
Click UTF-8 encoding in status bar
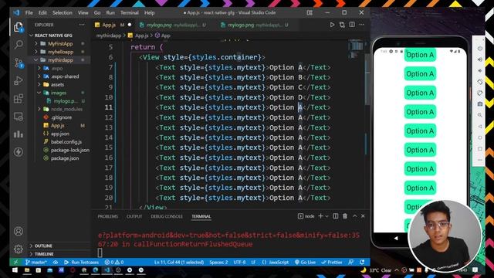(x=239, y=263)
